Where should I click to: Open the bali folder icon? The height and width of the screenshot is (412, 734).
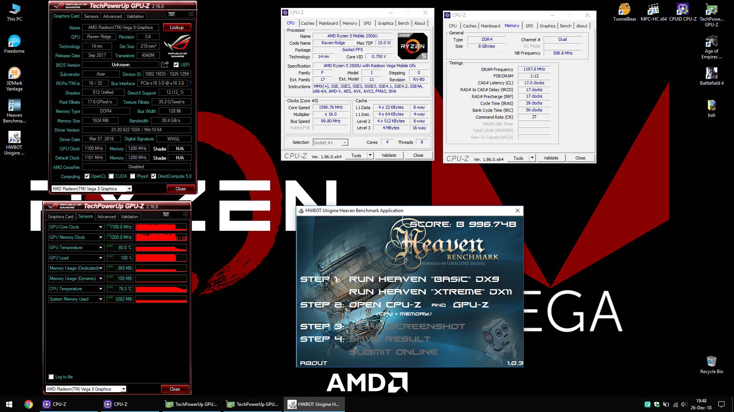(711, 108)
